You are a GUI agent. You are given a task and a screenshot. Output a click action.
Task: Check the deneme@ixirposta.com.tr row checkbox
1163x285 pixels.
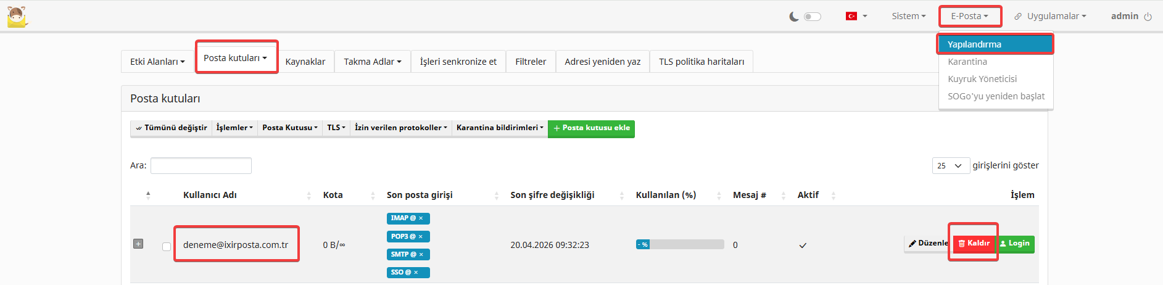[167, 247]
